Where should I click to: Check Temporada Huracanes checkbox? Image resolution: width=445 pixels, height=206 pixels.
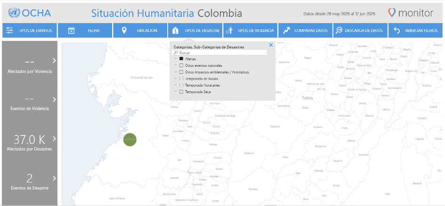(x=181, y=85)
